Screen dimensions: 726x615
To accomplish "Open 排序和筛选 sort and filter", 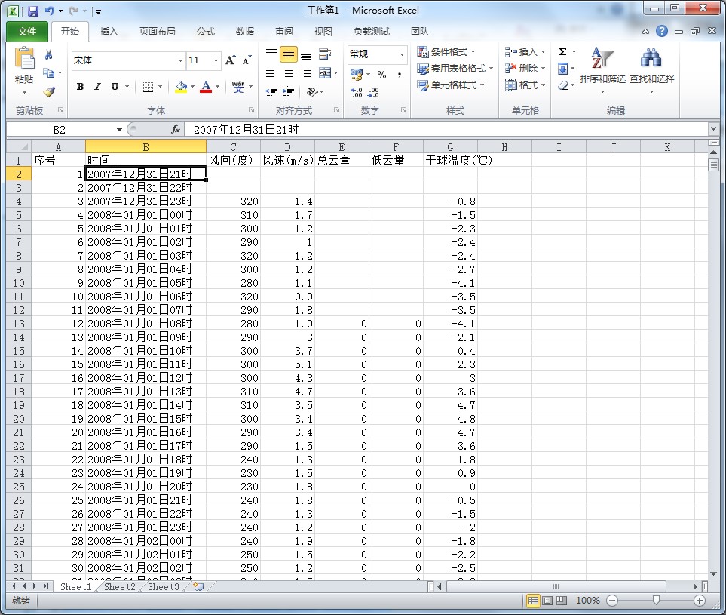I will (x=602, y=66).
